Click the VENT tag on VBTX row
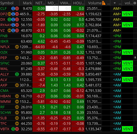Screen dimensions: 137x134 pos(127,129)
